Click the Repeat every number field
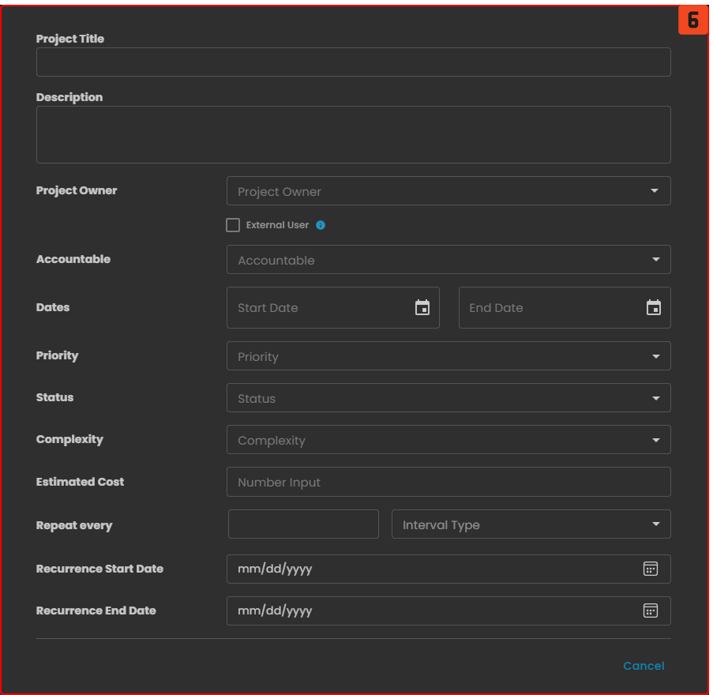 (x=303, y=524)
